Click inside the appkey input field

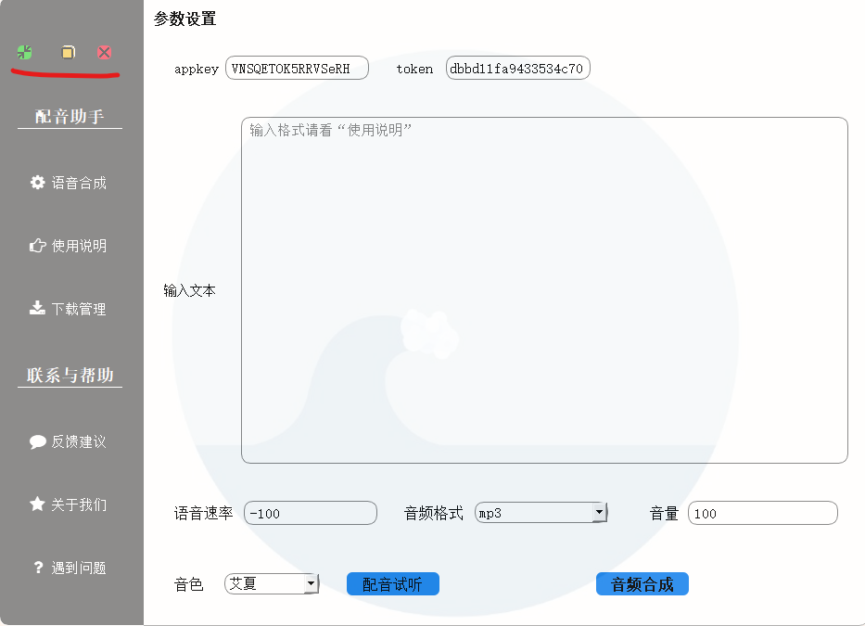[x=297, y=68]
